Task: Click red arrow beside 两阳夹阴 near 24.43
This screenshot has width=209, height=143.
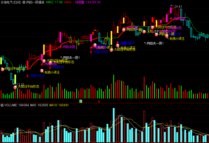Action: (x=171, y=19)
